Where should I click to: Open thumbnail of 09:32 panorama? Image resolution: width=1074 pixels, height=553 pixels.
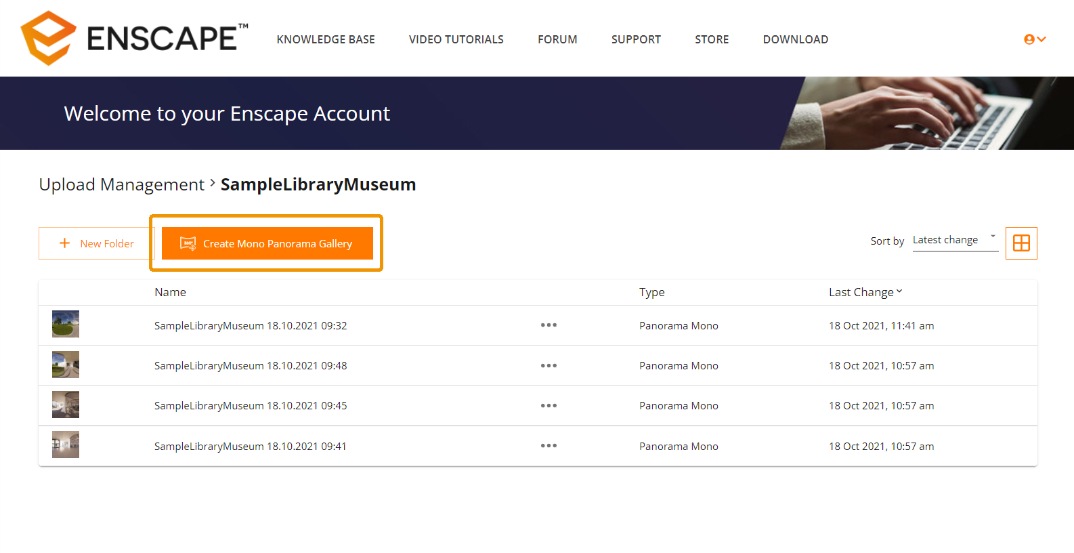[x=66, y=324]
